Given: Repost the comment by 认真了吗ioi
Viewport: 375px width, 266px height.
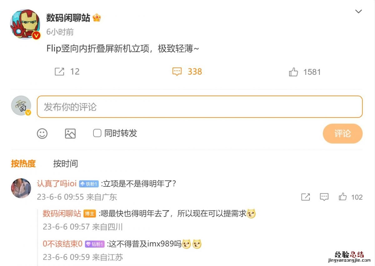Looking at the screenshot, I should tap(305, 197).
